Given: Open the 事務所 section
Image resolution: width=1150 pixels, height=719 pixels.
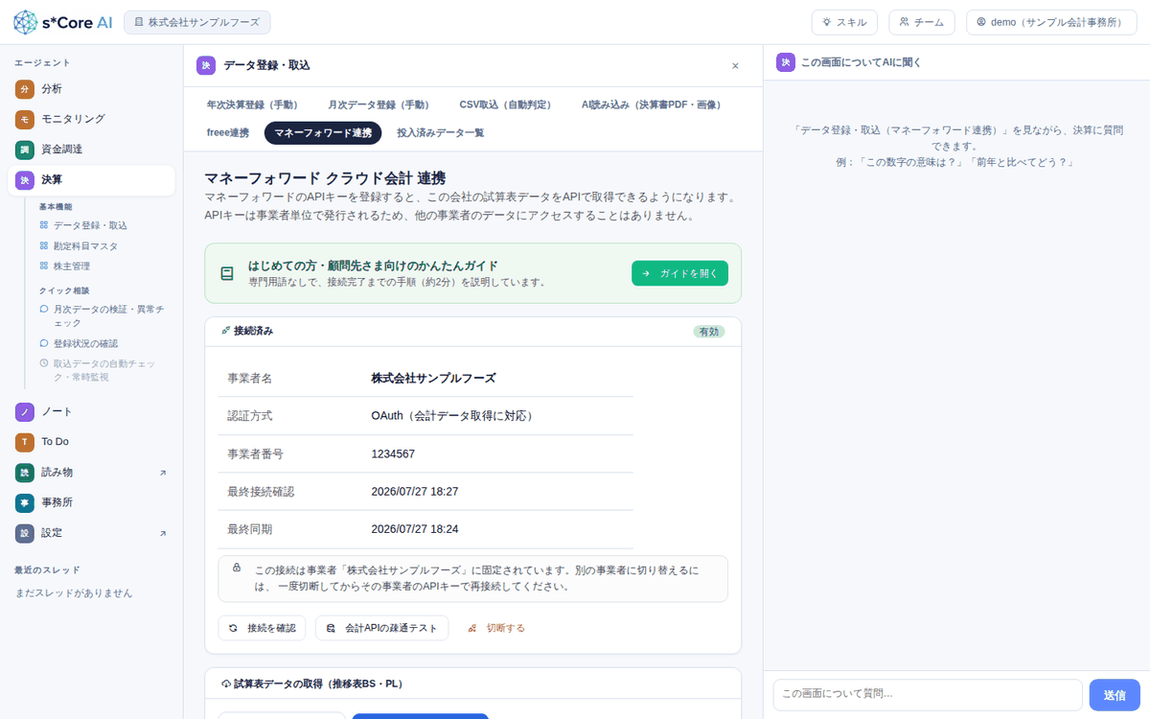Looking at the screenshot, I should coord(91,502).
